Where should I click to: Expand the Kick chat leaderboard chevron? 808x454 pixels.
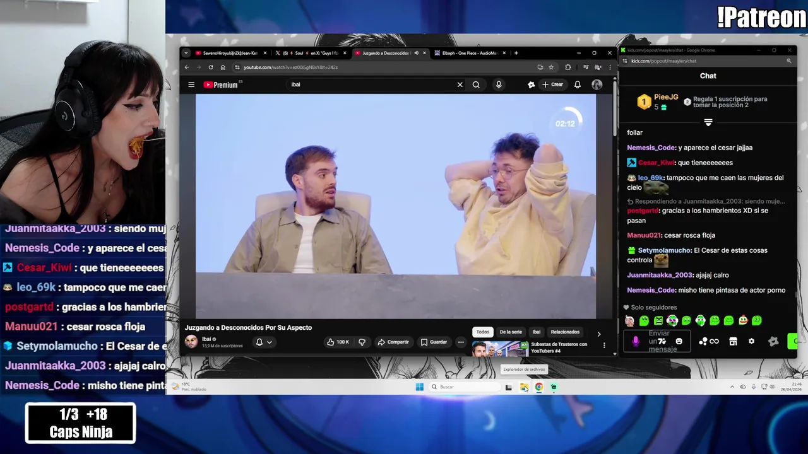[x=708, y=122]
